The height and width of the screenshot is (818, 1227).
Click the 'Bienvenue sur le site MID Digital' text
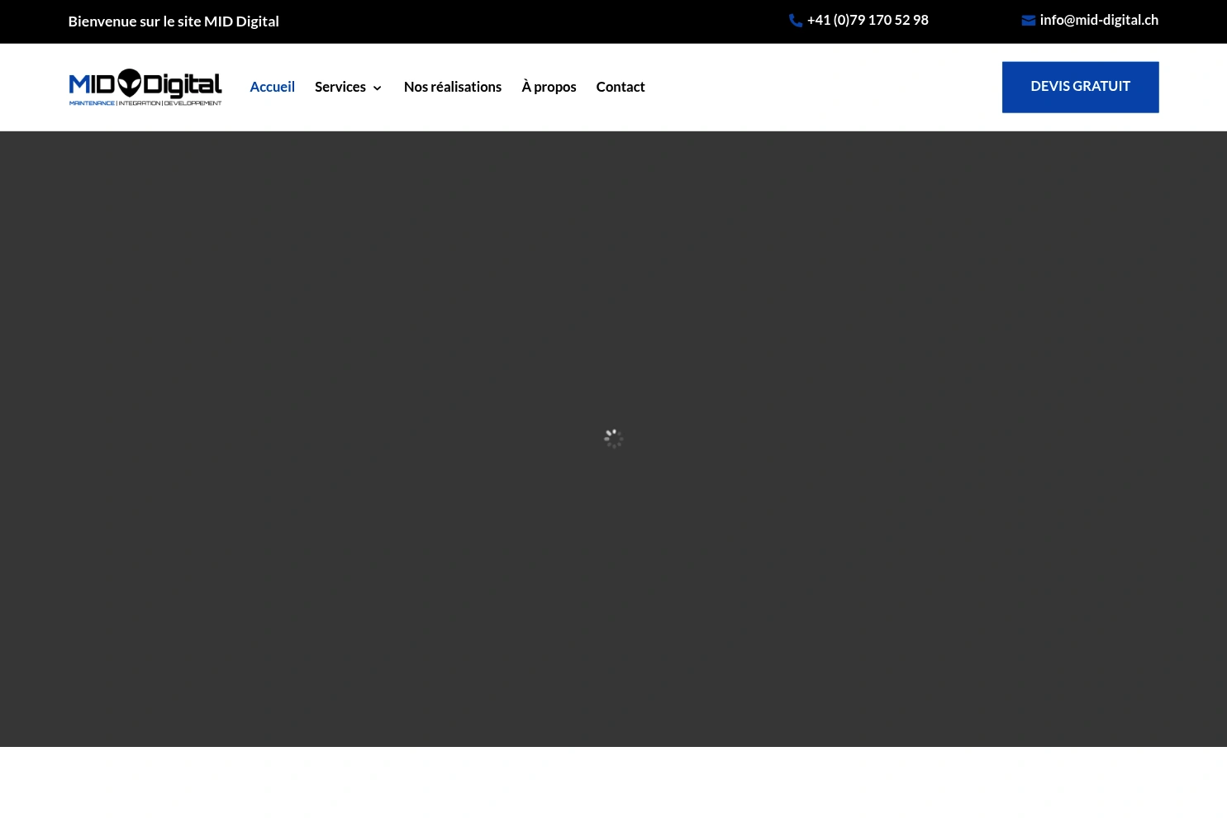pos(173,21)
